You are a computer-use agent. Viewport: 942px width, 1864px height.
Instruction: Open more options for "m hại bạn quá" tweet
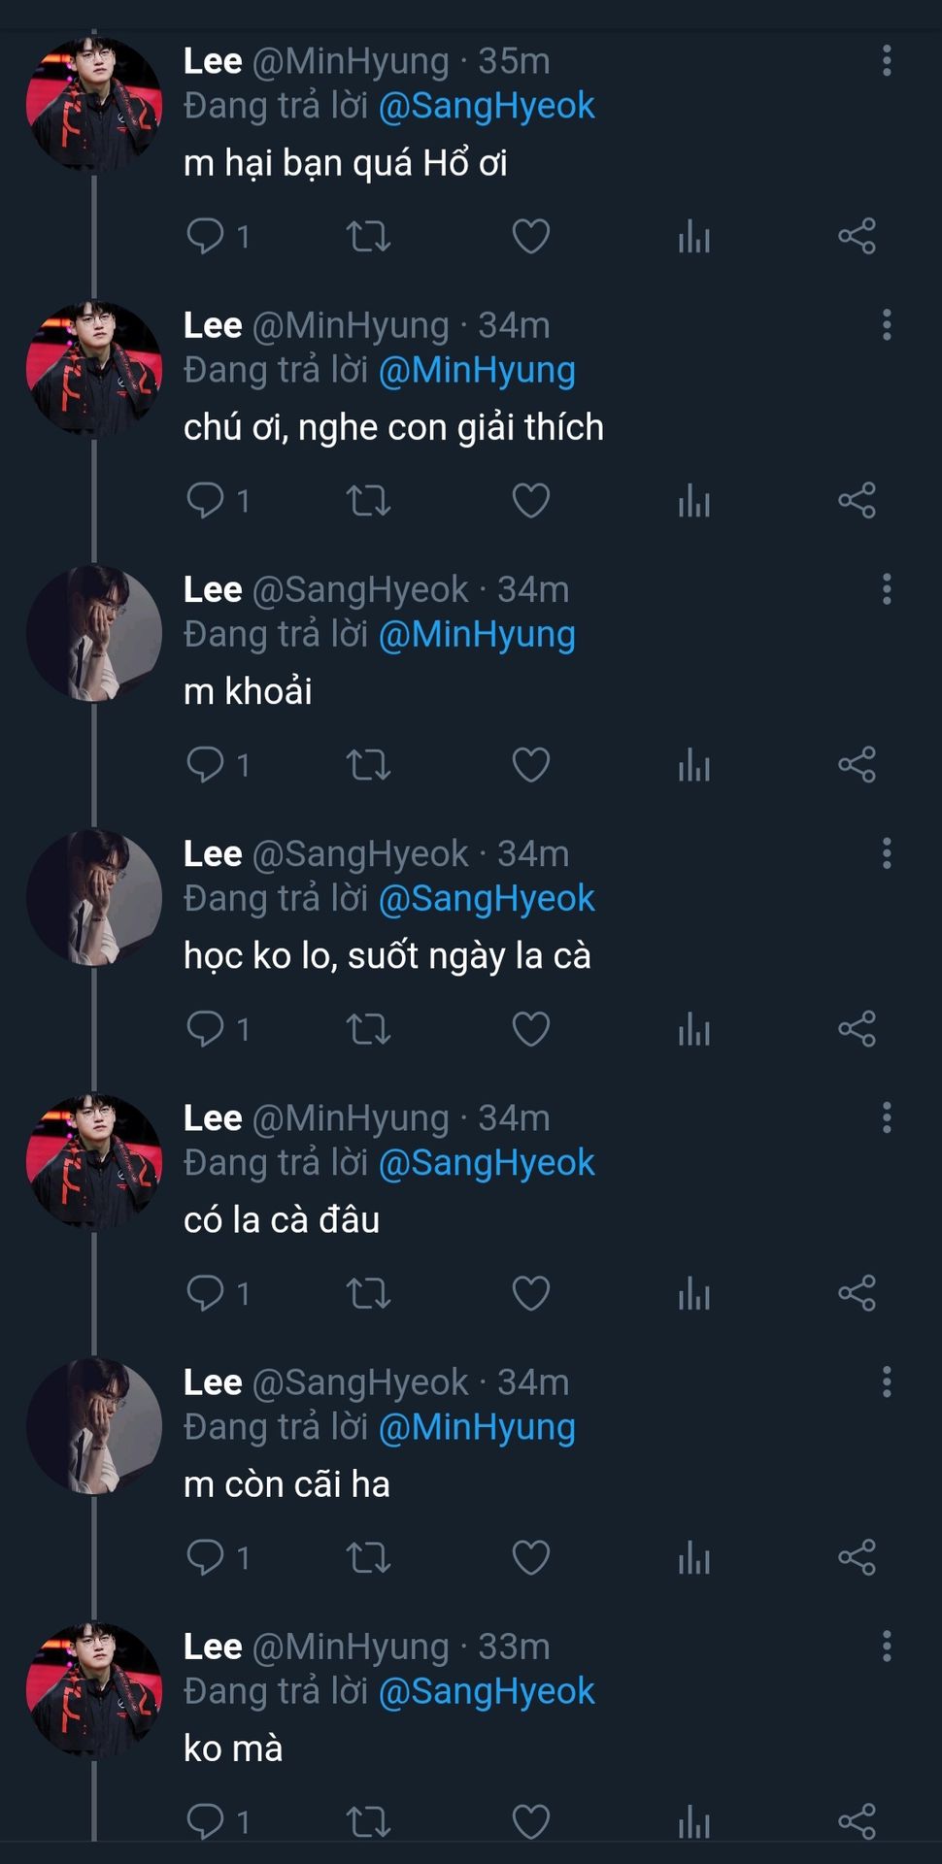pyautogui.click(x=887, y=60)
